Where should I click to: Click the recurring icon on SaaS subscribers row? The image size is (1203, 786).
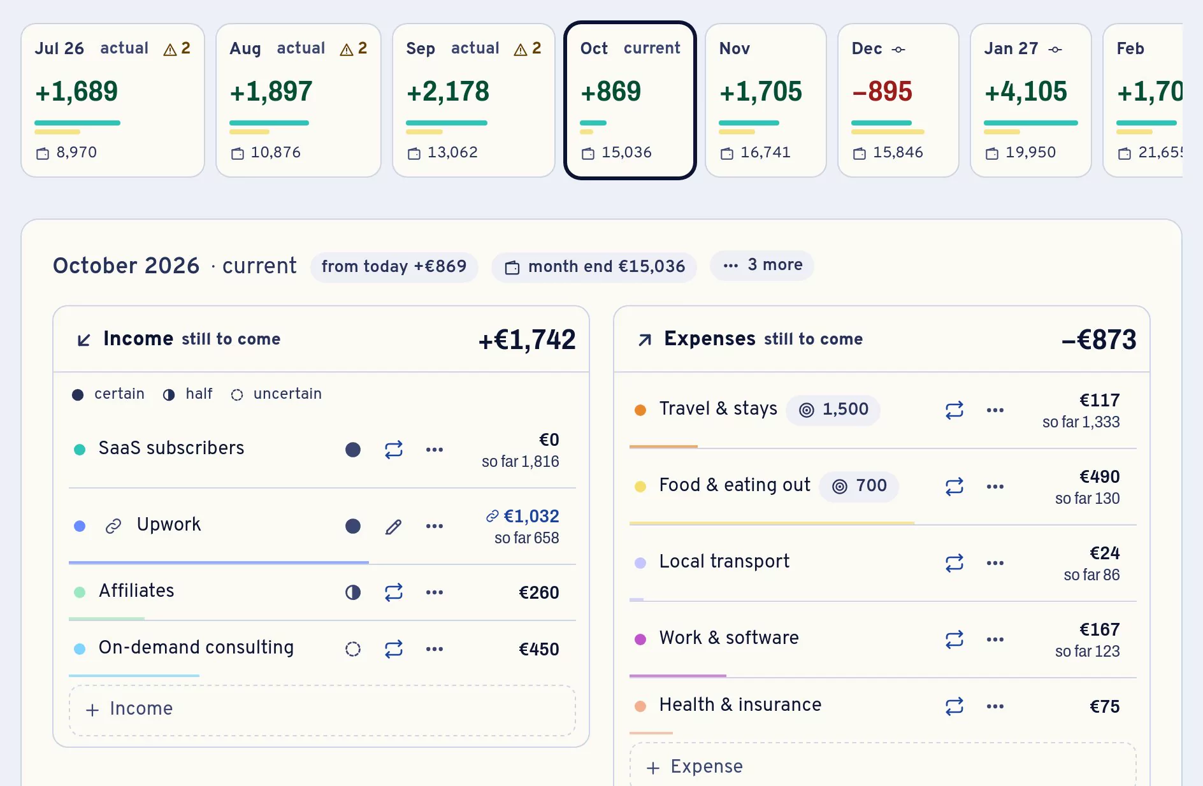(394, 450)
